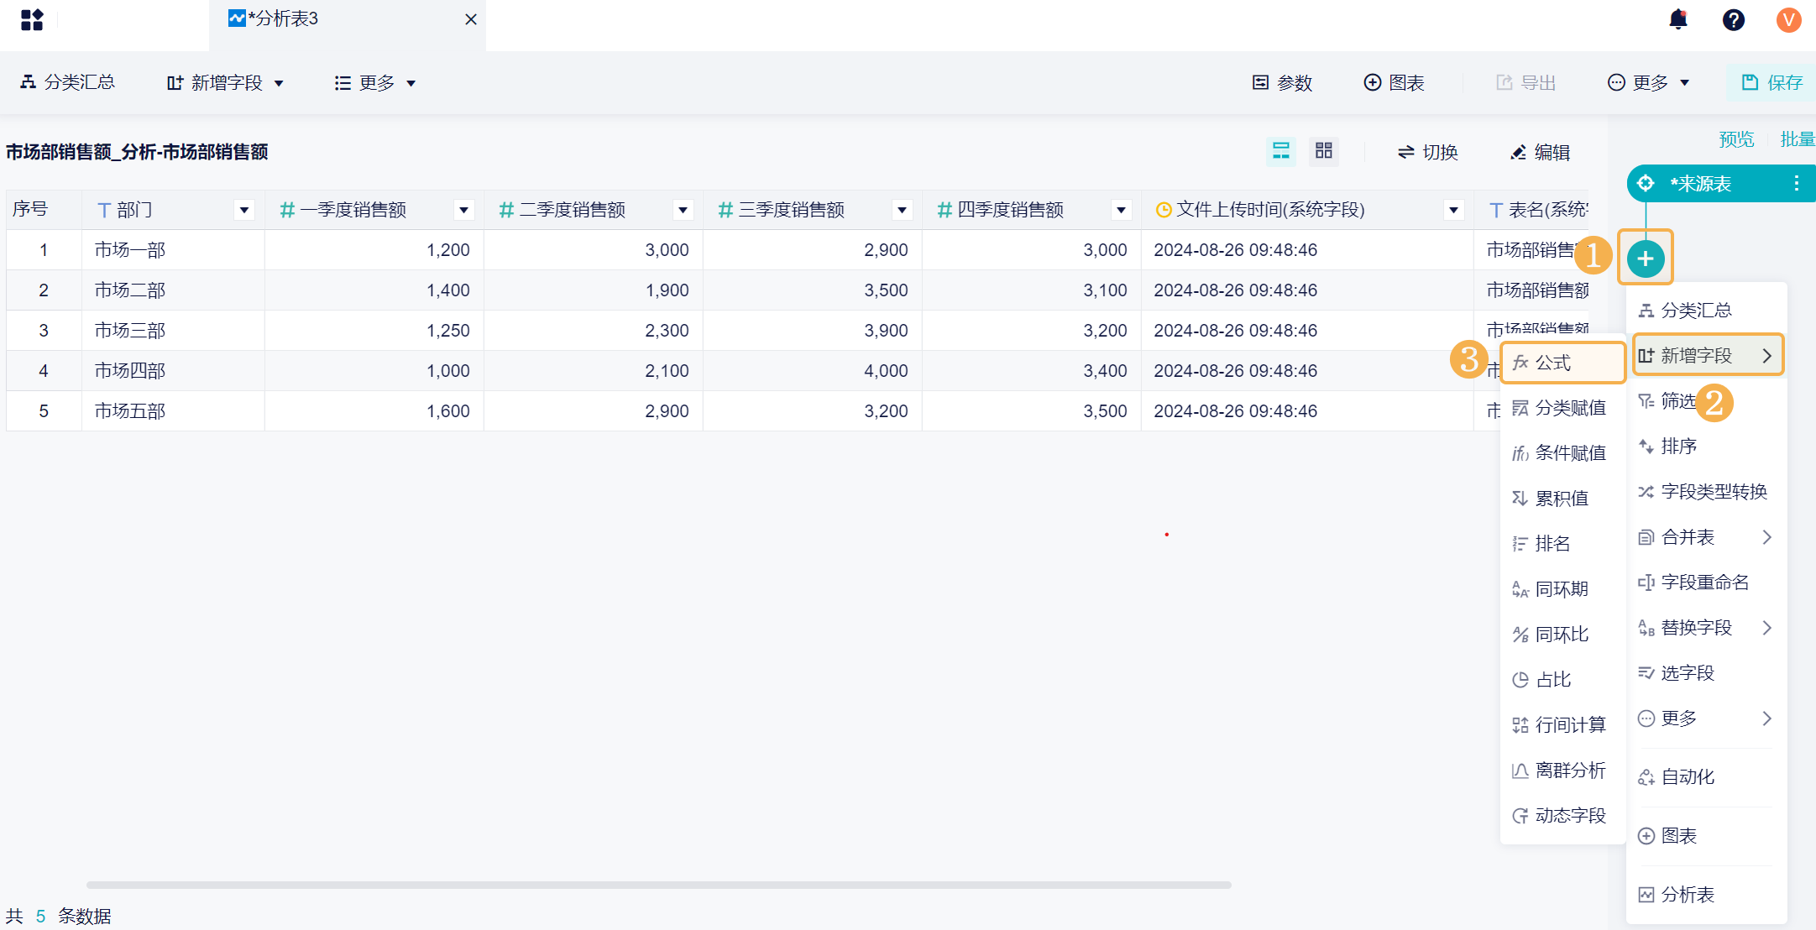Screen dimensions: 1816x930
Task: Select 离群分析 in the submenu
Action: point(1562,770)
